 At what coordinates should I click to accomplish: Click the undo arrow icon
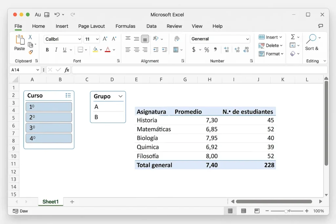point(57,14)
